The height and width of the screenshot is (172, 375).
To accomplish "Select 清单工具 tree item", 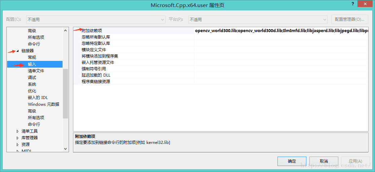I will click(29, 131).
